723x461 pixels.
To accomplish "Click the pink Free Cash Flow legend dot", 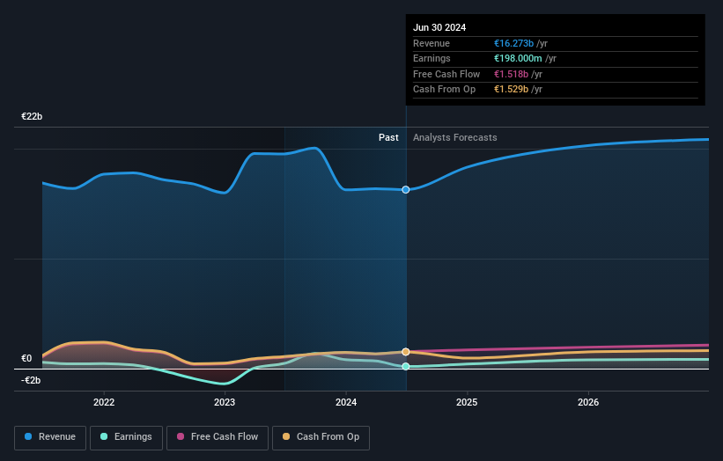I will (181, 436).
